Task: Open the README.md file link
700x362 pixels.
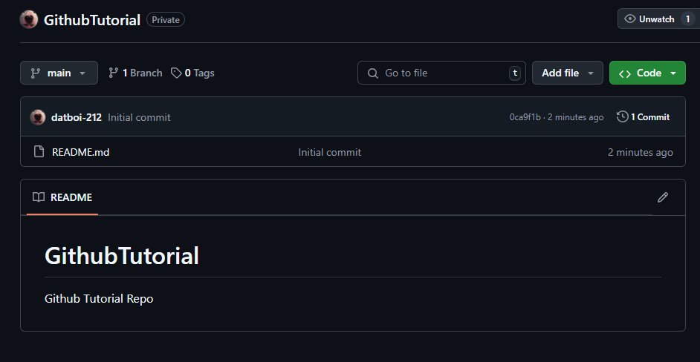Action: pyautogui.click(x=81, y=152)
